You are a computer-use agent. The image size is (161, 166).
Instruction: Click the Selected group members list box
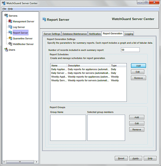tap(106, 128)
